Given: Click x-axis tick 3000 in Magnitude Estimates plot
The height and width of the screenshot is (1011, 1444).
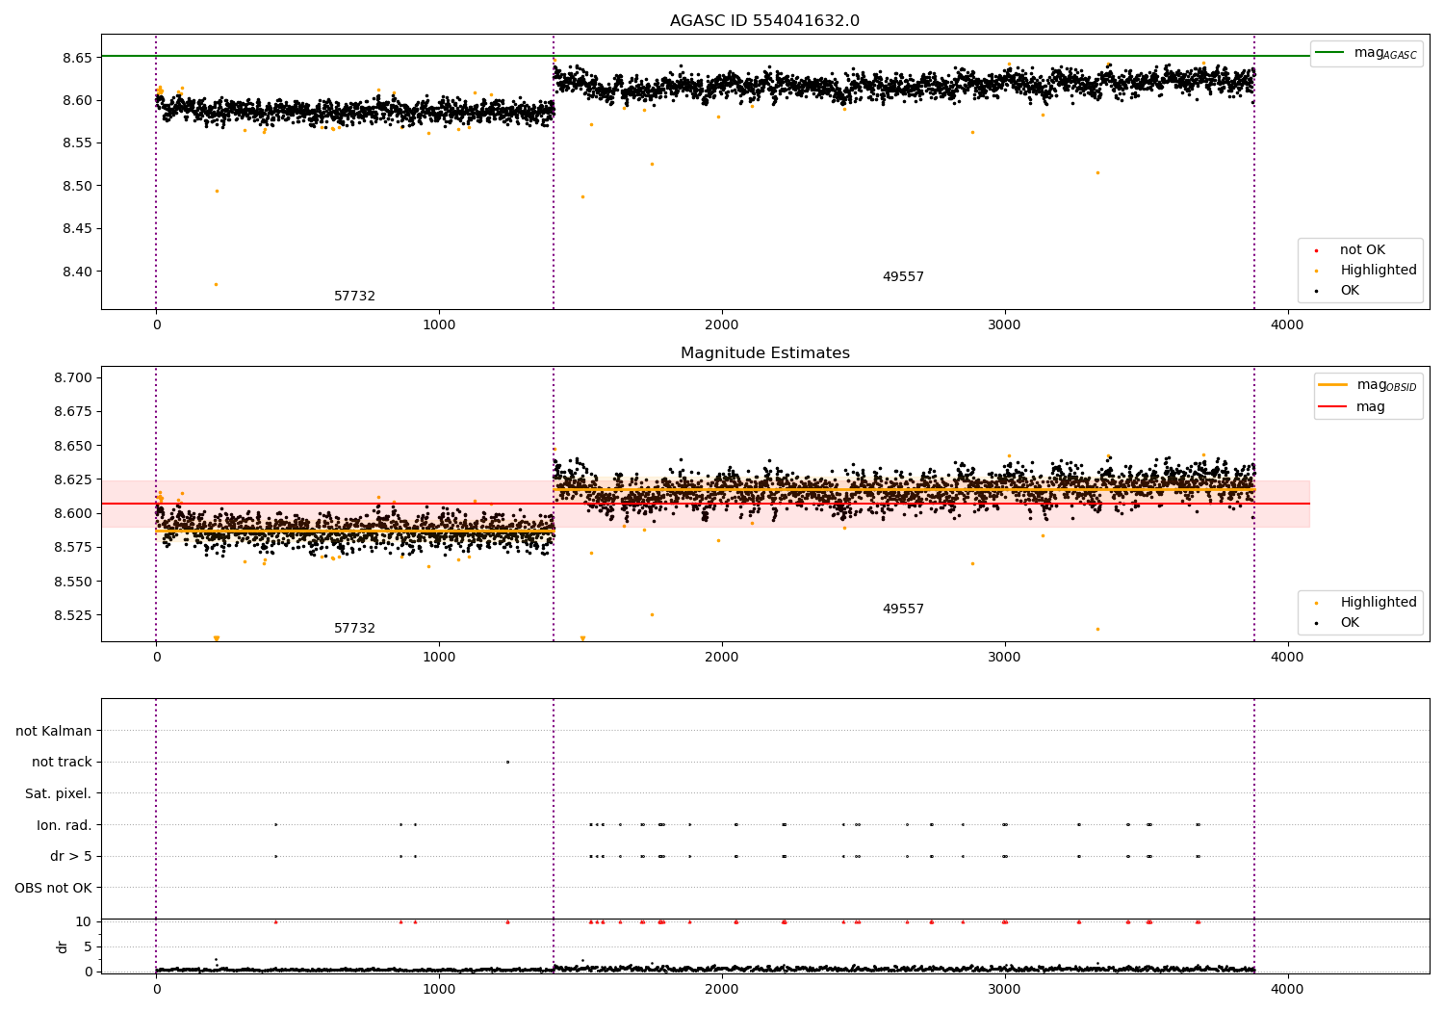Looking at the screenshot, I should click(x=1005, y=658).
